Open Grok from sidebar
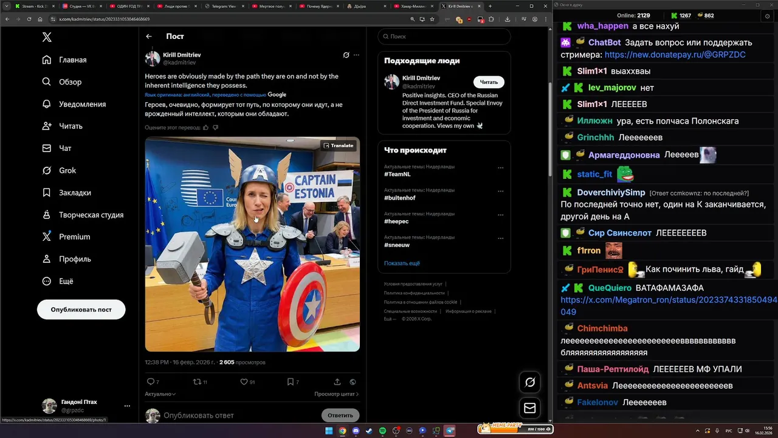The image size is (778, 438). [x=60, y=170]
